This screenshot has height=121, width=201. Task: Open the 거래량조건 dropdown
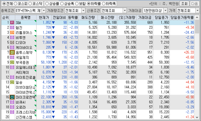(x=83, y=10)
